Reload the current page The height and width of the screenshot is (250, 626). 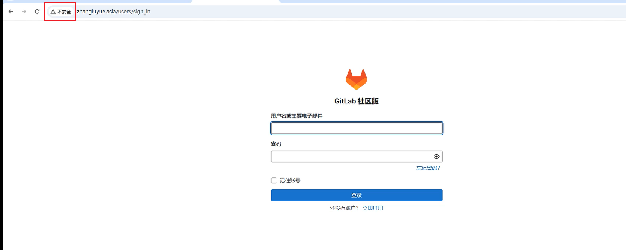click(x=37, y=12)
